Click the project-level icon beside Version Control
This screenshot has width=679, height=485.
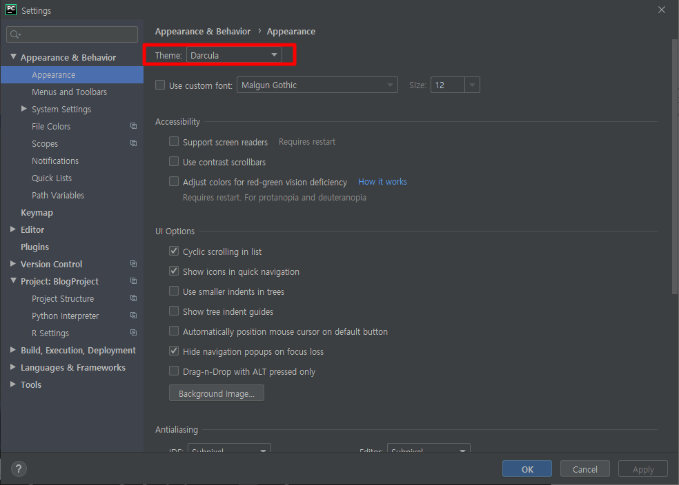[x=133, y=264]
